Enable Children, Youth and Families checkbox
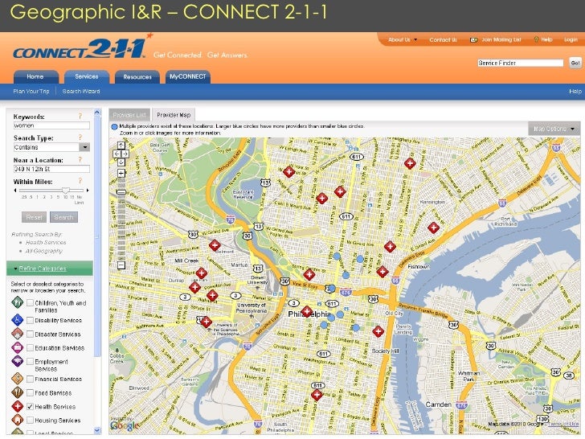The height and width of the screenshot is (439, 585). (x=31, y=303)
